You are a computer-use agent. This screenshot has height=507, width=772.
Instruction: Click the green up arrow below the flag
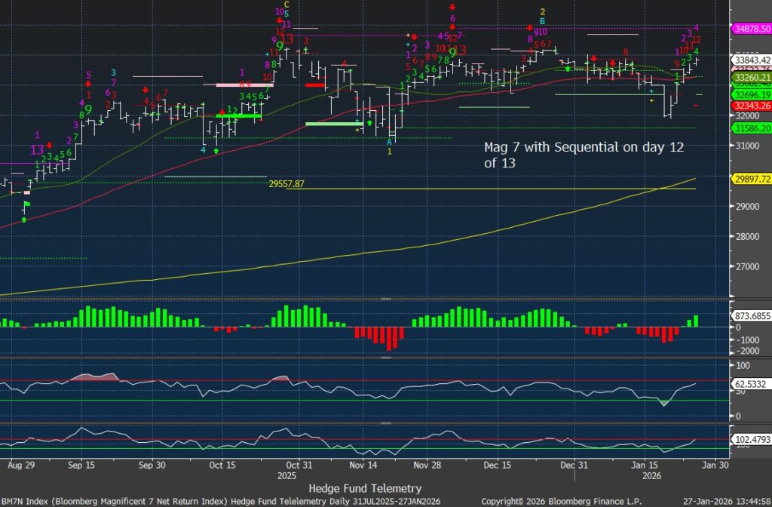coord(24,220)
